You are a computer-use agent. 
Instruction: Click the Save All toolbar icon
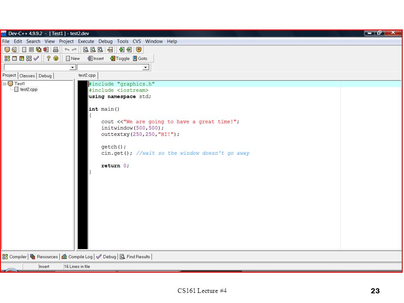[x=39, y=50]
